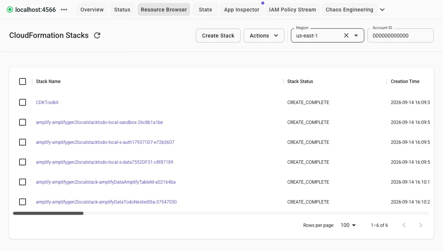
Task: Open the Chaos Engineering tab
Action: [349, 10]
